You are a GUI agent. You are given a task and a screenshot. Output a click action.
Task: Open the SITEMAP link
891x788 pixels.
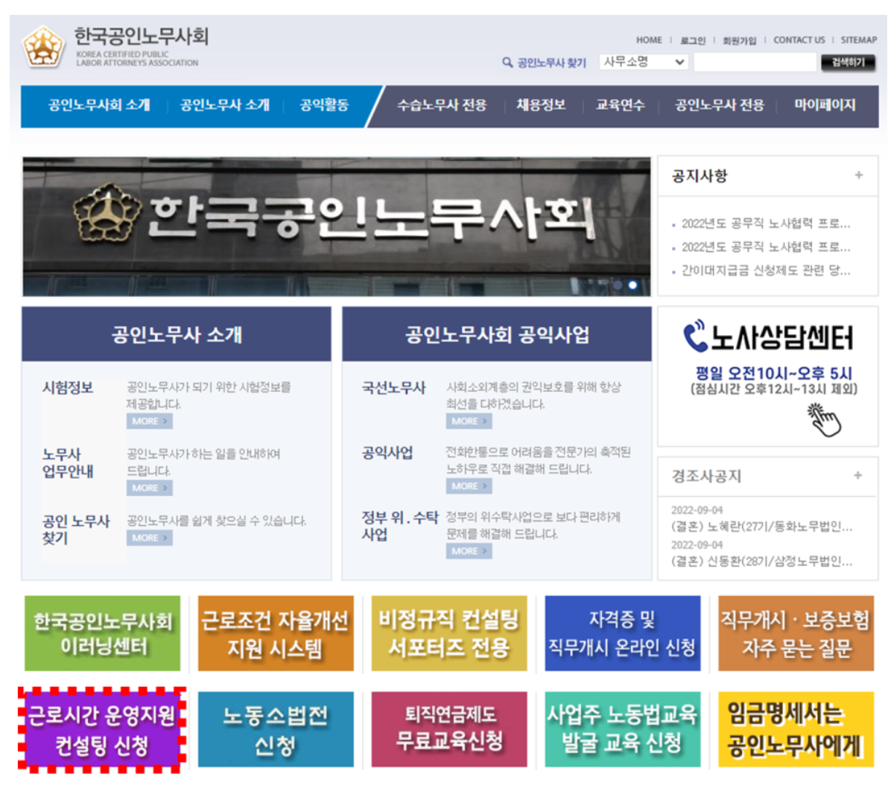tap(859, 40)
